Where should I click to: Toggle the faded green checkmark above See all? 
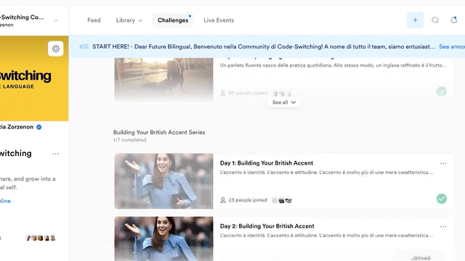coord(442,91)
